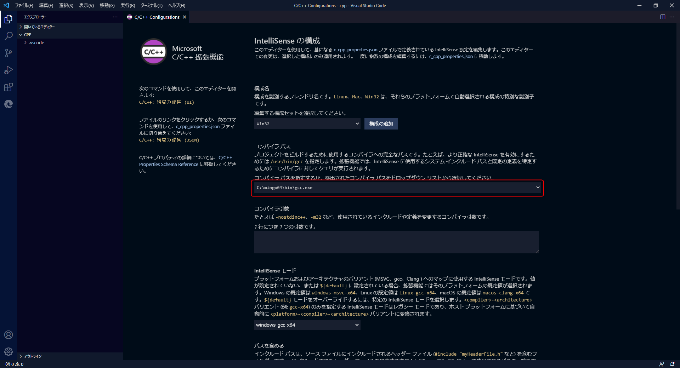Select the C/C++ Configurations tab
This screenshot has height=368, width=680.
(x=157, y=17)
